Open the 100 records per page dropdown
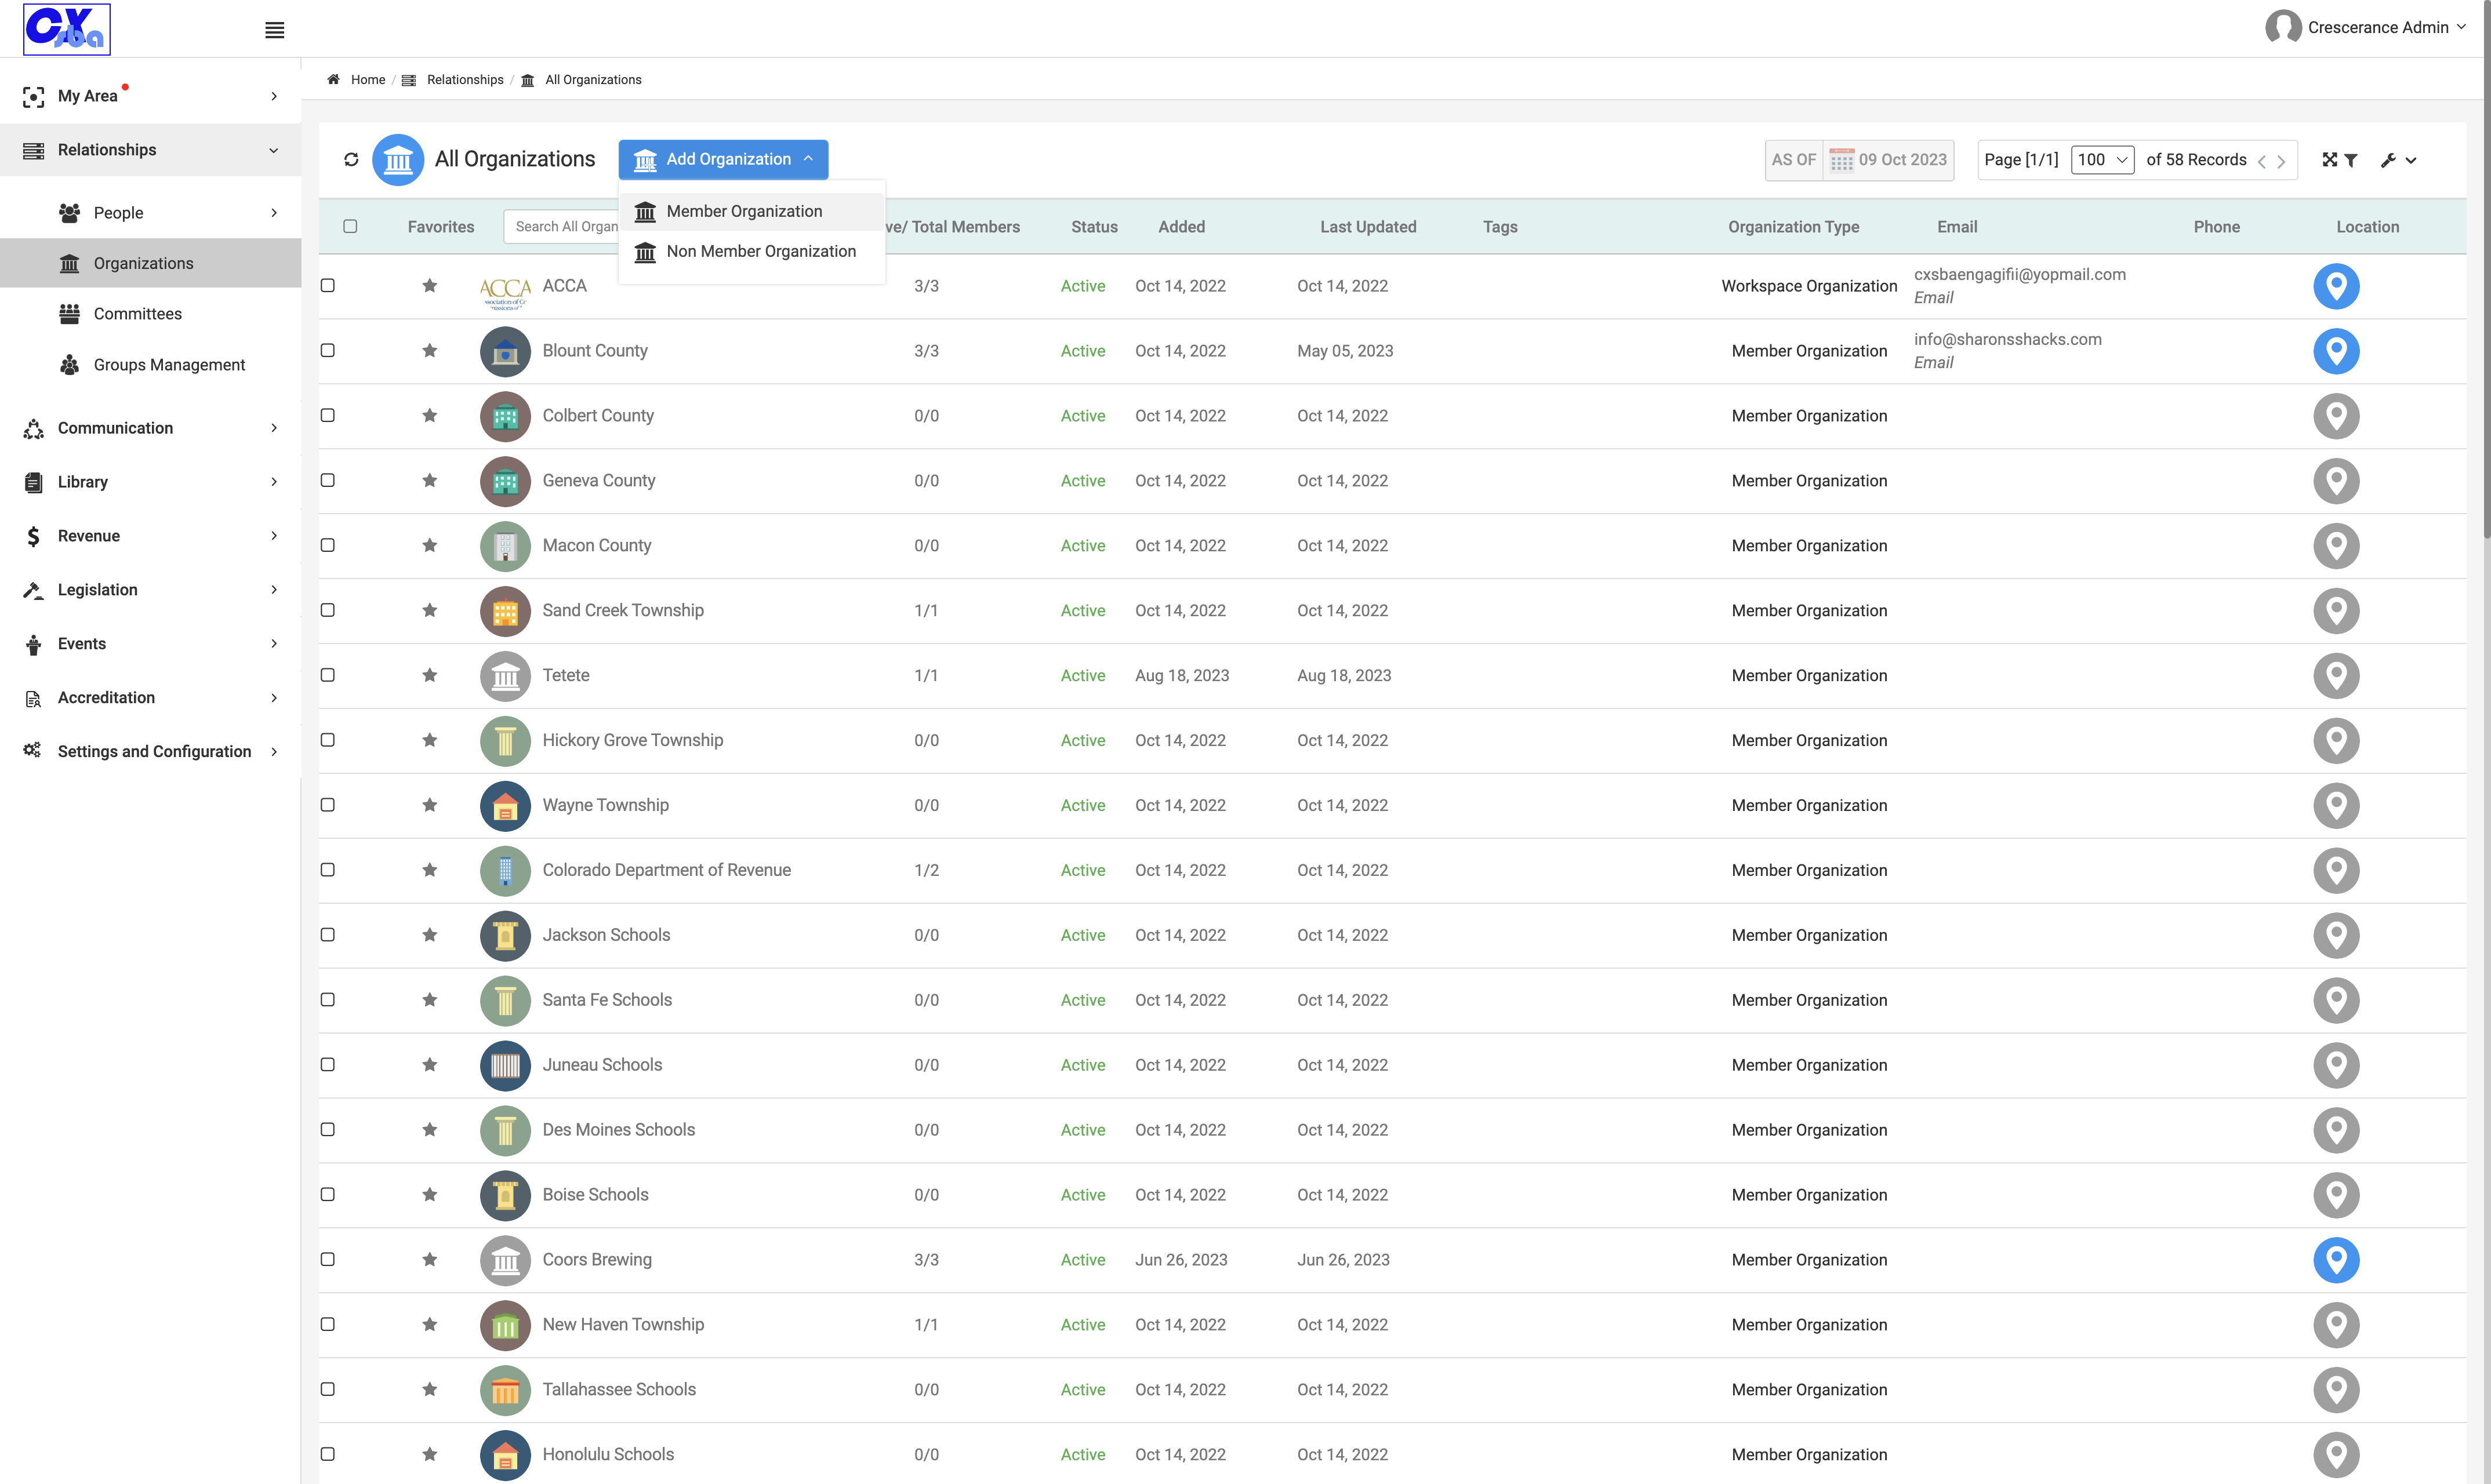 2102,160
